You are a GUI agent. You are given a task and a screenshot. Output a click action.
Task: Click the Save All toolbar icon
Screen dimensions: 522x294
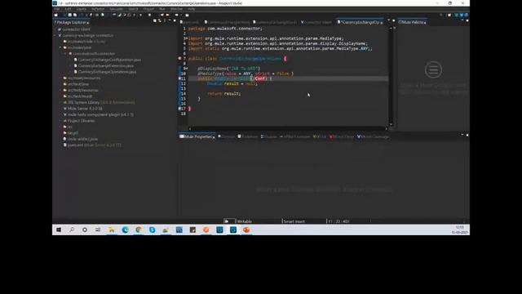click(75, 15)
